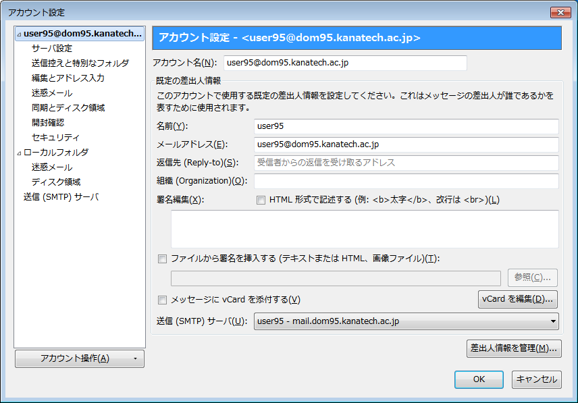Viewport: 578px width, 403px height.
Task: Go to 編集とアドレス入力 settings
Action: coord(68,78)
